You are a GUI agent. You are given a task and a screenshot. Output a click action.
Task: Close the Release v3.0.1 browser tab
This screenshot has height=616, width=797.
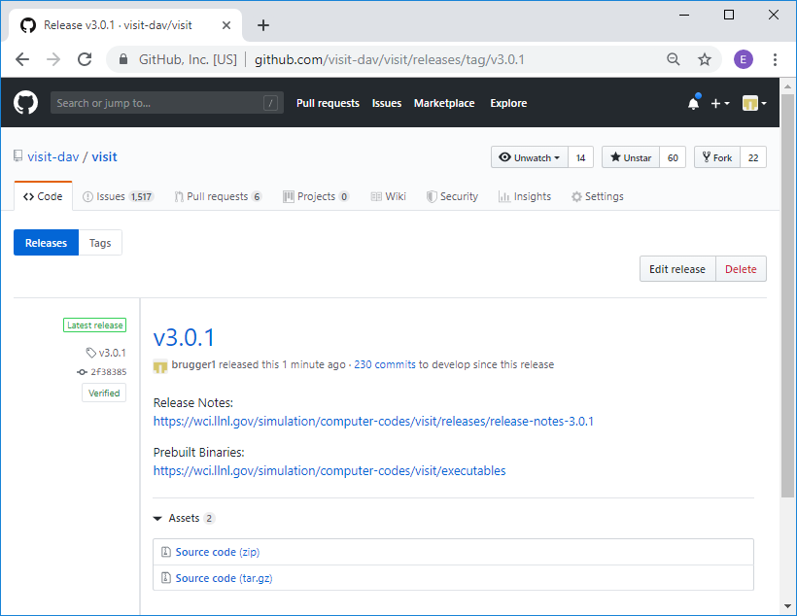pos(226,25)
